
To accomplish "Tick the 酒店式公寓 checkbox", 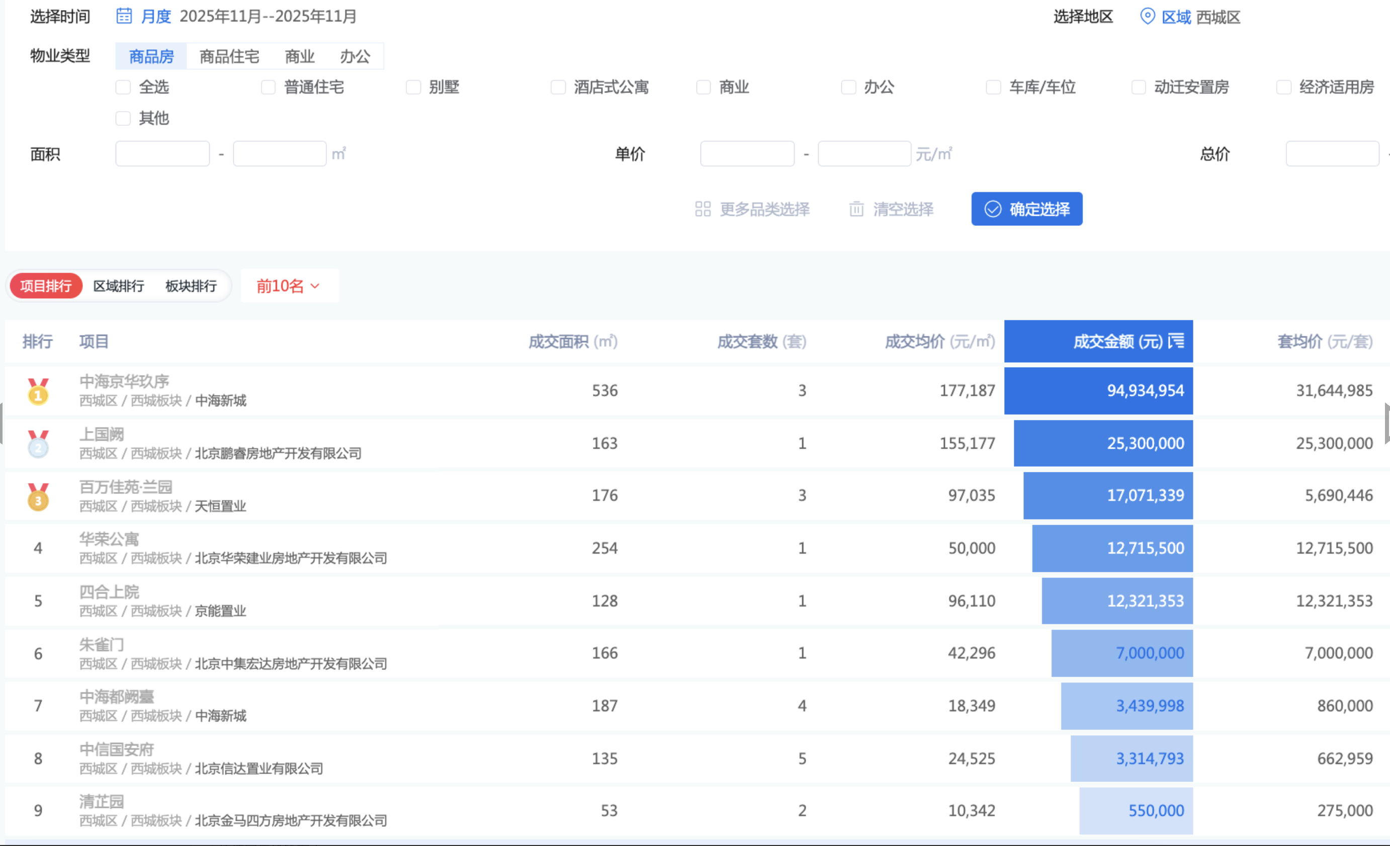I will 558,87.
